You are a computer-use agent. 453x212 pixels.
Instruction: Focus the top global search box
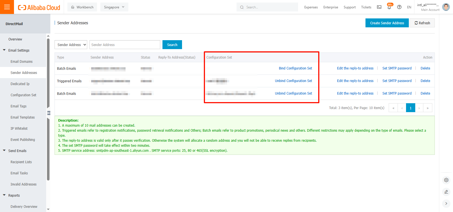click(x=267, y=7)
